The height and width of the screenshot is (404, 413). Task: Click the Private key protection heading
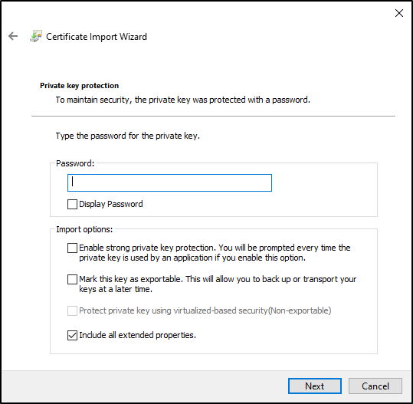click(79, 86)
